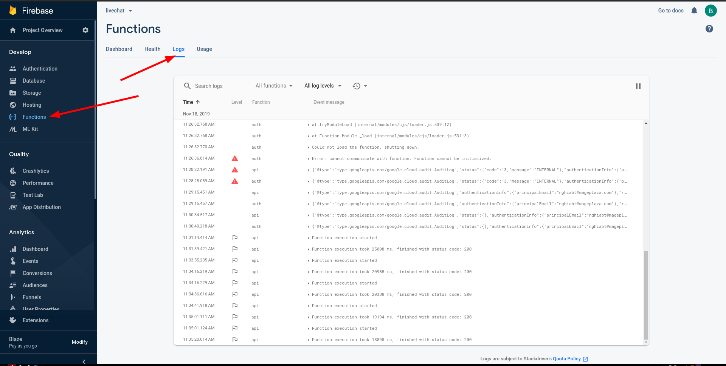726x366 pixels.
Task: Click the Go to docs link
Action: [x=671, y=11]
